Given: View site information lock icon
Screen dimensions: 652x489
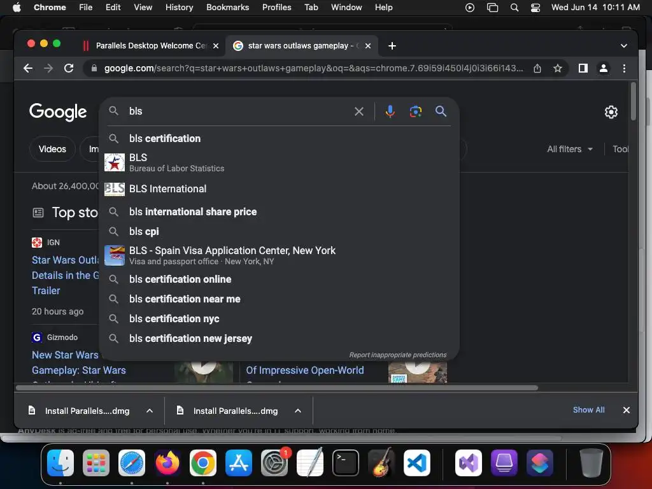Looking at the screenshot, I should point(94,68).
